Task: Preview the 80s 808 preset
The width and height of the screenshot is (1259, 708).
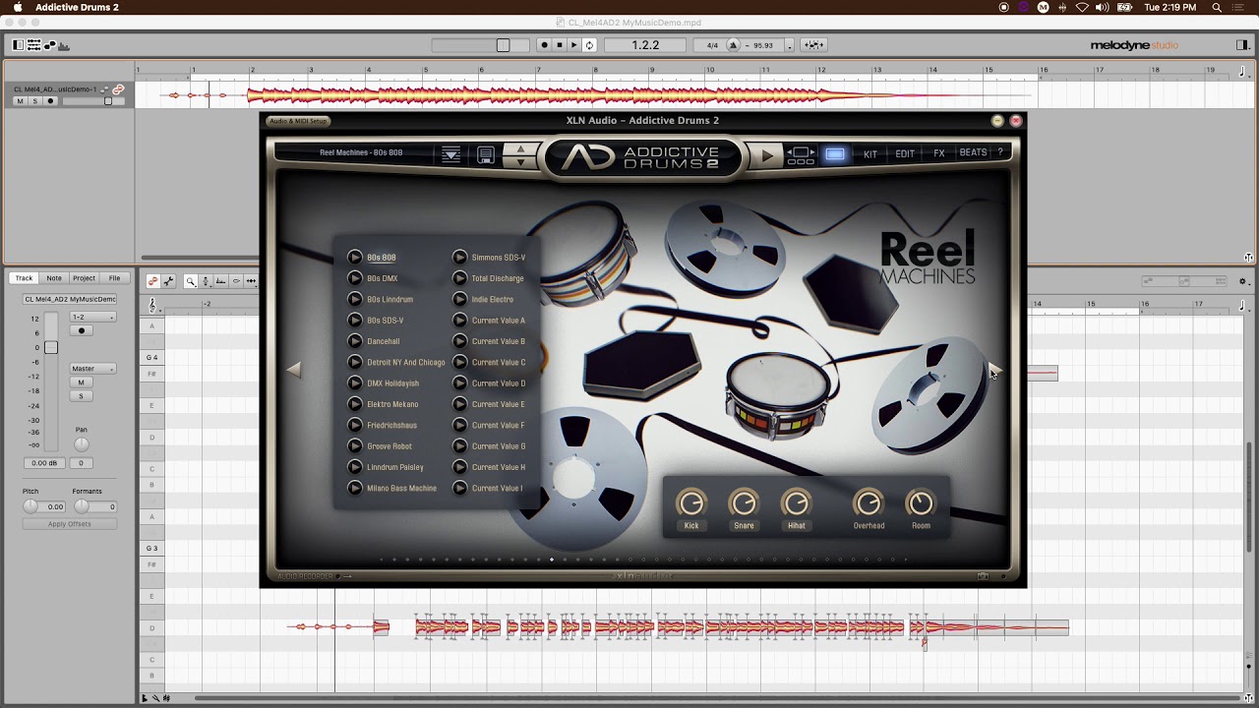Action: point(355,258)
